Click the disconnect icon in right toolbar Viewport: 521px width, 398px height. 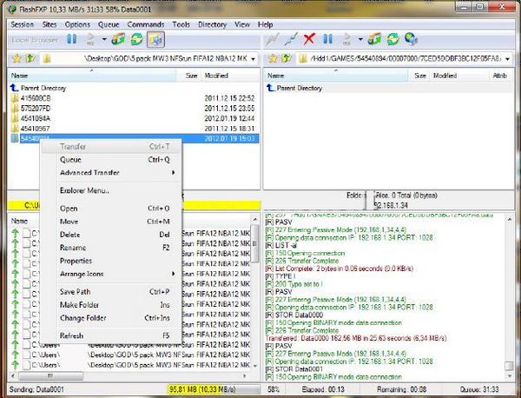tap(292, 39)
